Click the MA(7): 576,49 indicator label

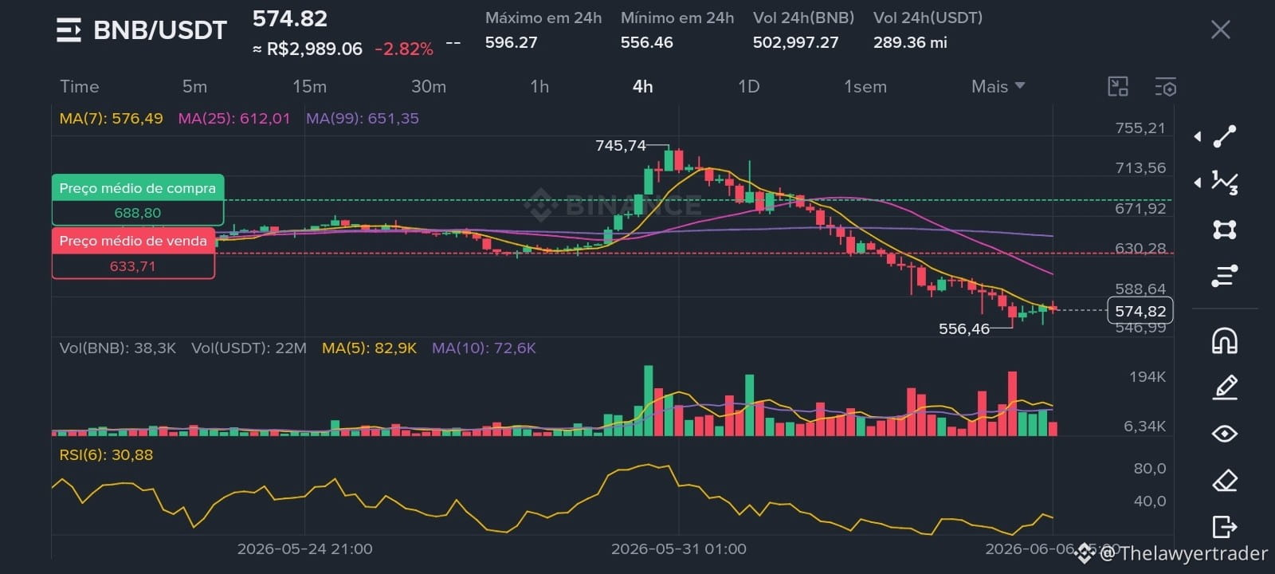coord(112,119)
